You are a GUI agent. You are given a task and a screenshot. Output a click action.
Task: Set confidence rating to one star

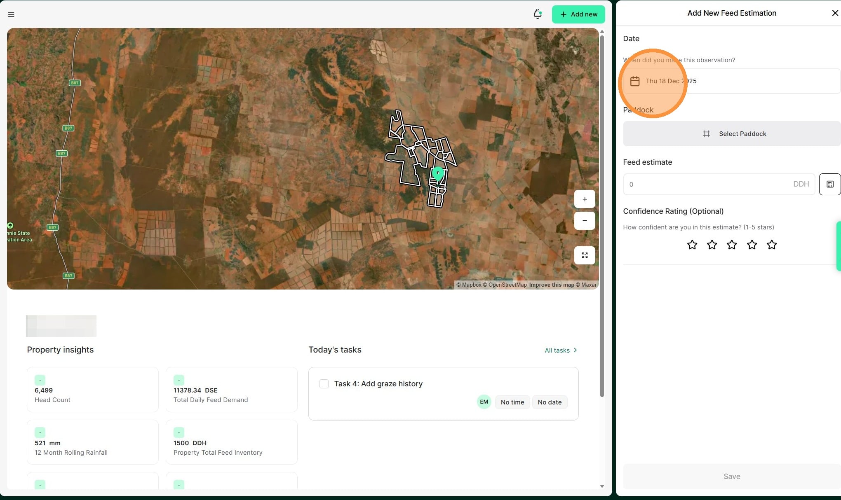click(692, 245)
